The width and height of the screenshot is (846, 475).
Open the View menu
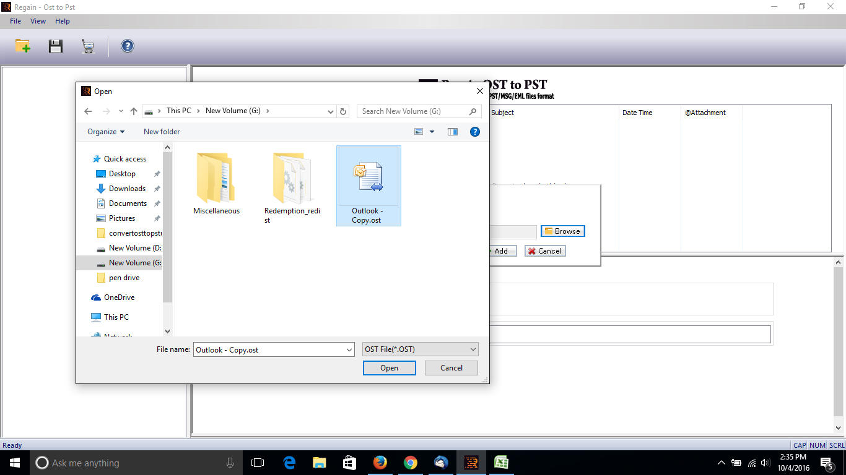tap(38, 21)
